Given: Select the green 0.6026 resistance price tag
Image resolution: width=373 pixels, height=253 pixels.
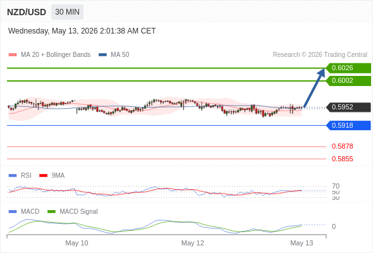Looking at the screenshot, I should (x=348, y=68).
